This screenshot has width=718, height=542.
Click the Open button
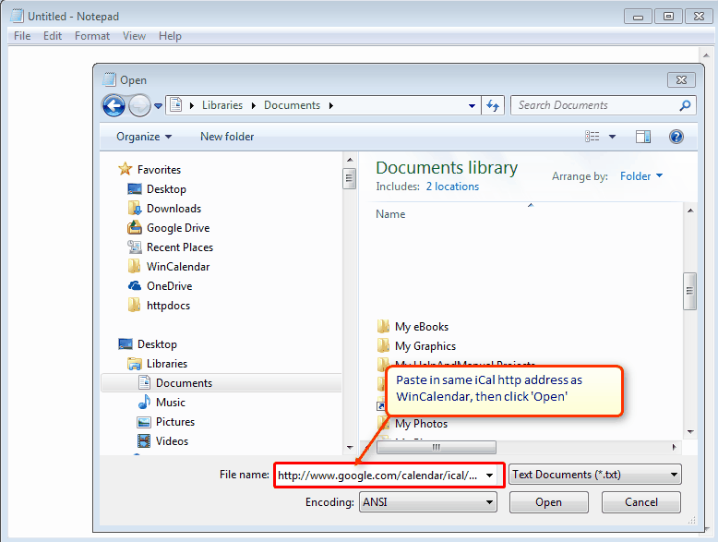(x=548, y=502)
